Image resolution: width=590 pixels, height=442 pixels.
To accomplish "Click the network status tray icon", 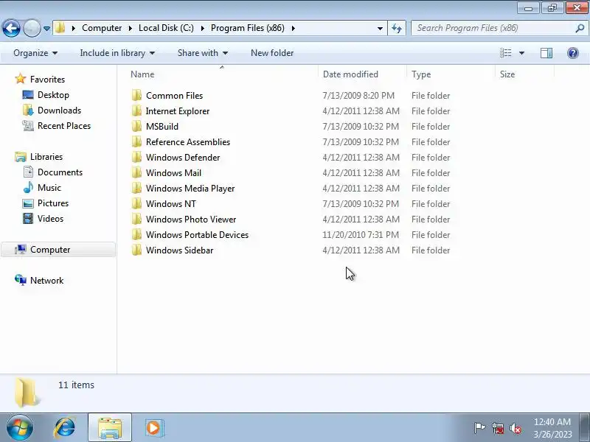I will click(497, 428).
